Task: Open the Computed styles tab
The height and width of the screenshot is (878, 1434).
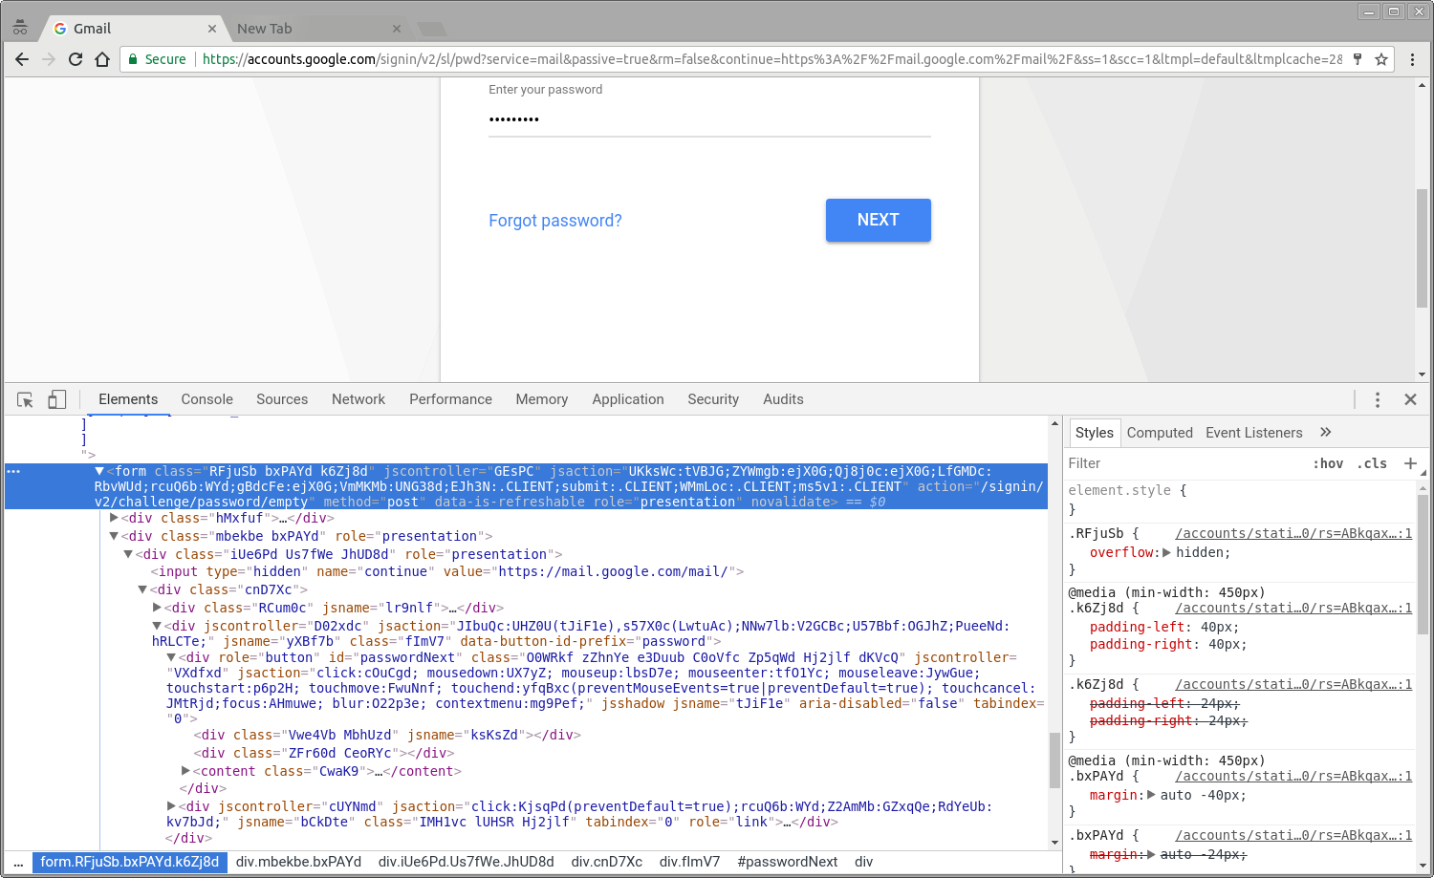Action: [1159, 432]
